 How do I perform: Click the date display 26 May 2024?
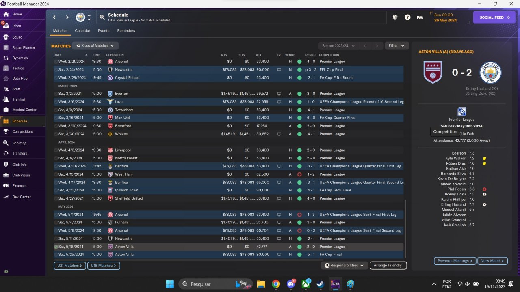(x=445, y=20)
